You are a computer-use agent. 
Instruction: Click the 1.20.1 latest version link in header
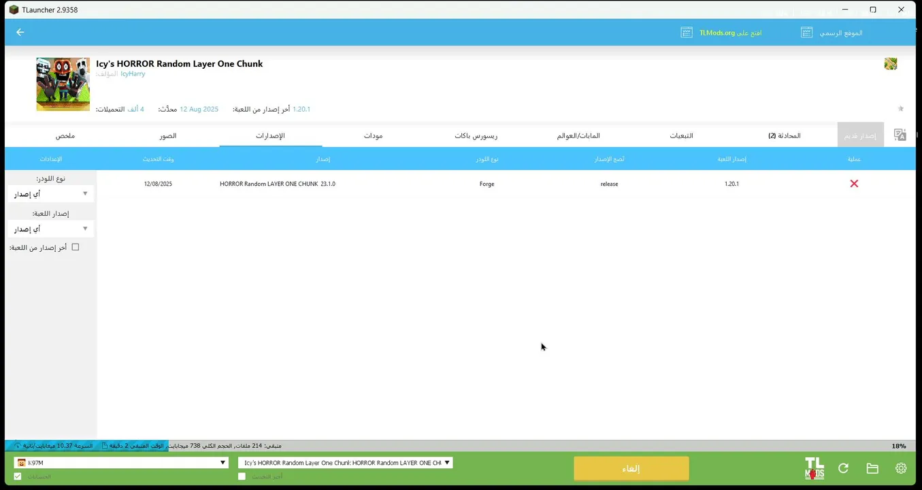tap(301, 109)
